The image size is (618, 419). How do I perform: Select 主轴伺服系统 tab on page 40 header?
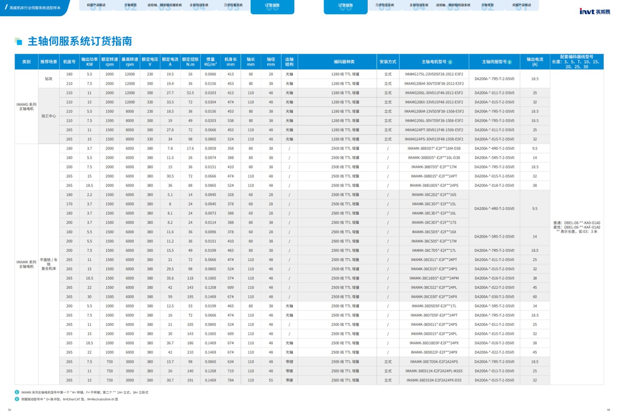[x=419, y=5]
